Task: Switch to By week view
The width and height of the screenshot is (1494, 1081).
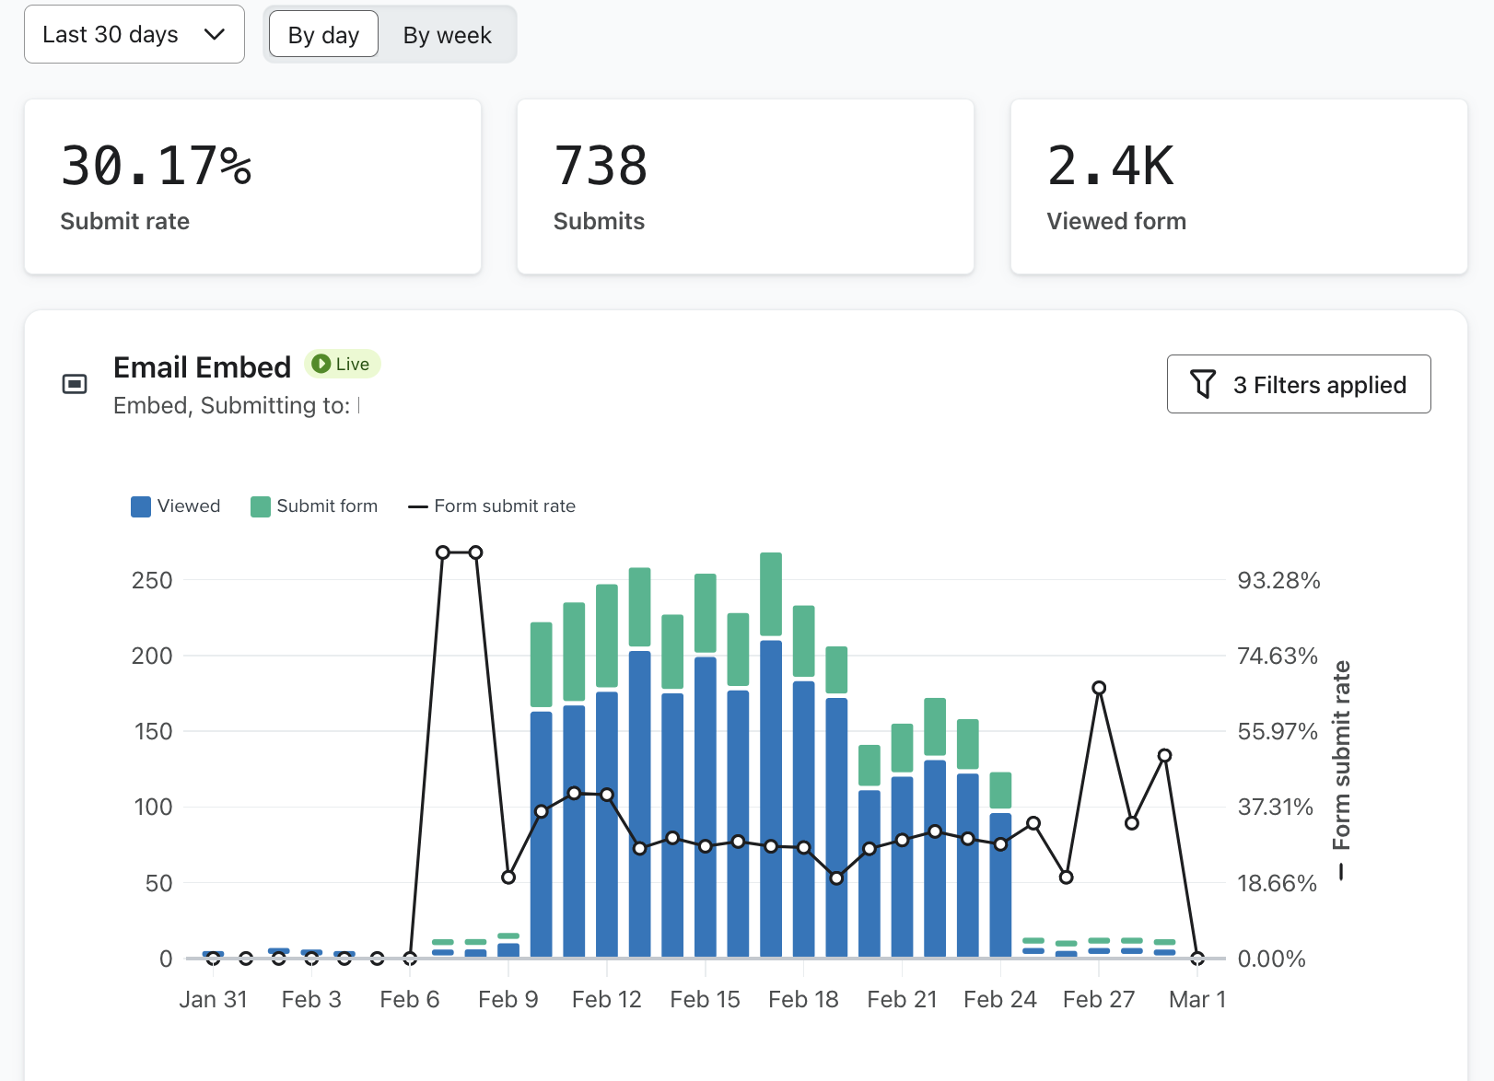Action: click(447, 34)
